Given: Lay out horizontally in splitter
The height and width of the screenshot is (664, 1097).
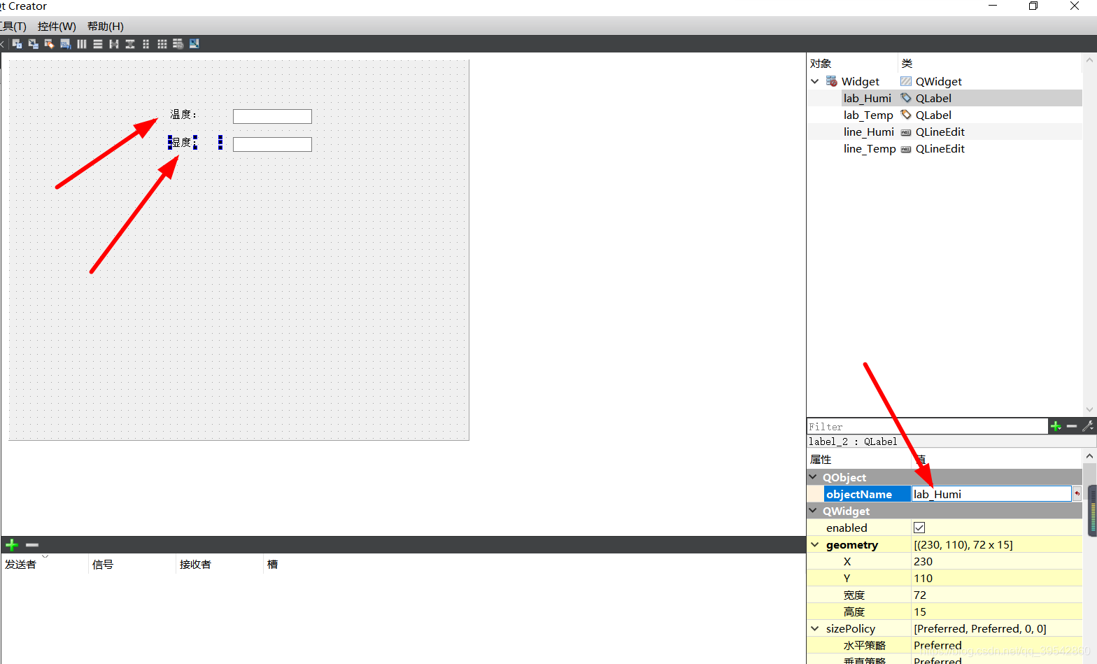Looking at the screenshot, I should [x=114, y=44].
